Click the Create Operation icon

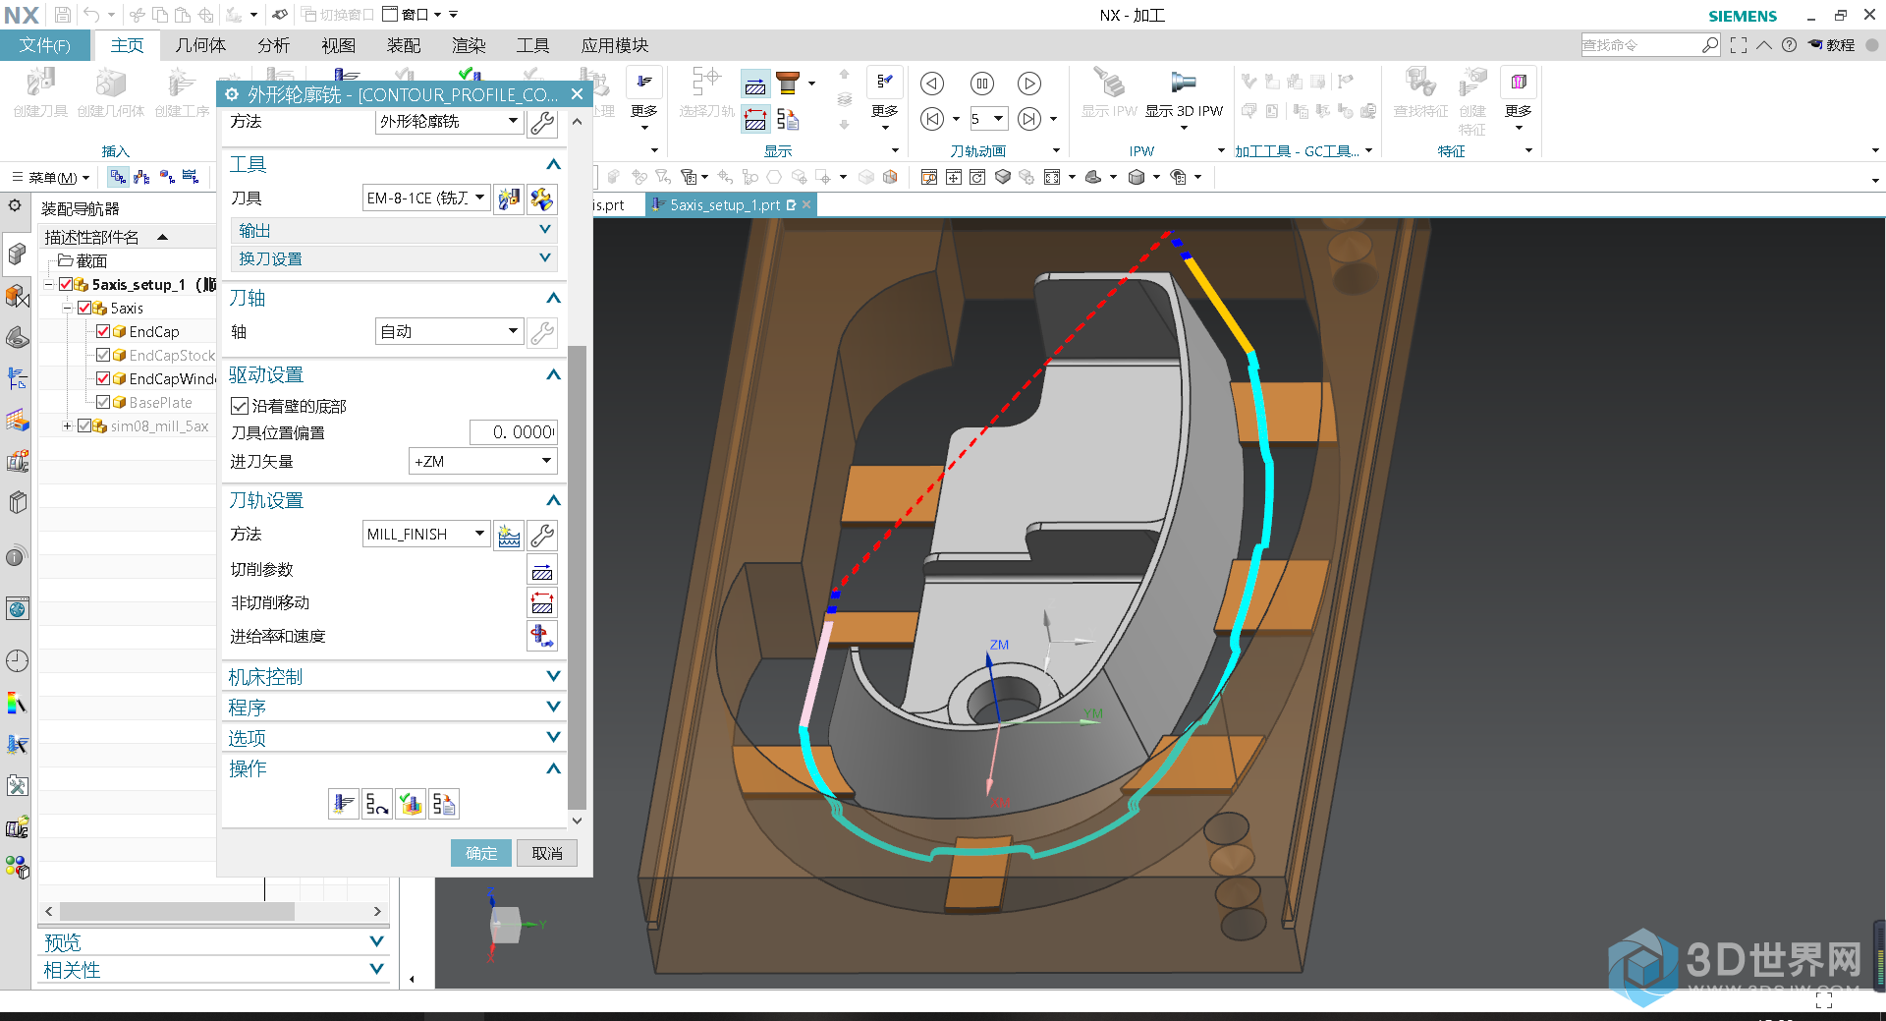click(x=181, y=84)
